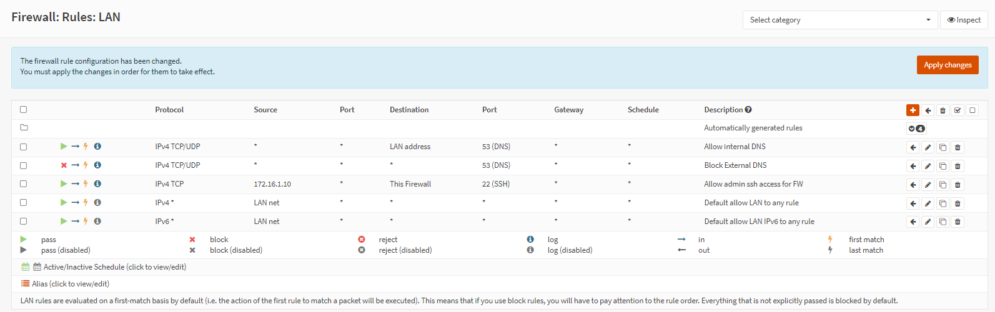
Task: Clone the Default allow LAN IPv6 rule
Action: coord(943,222)
